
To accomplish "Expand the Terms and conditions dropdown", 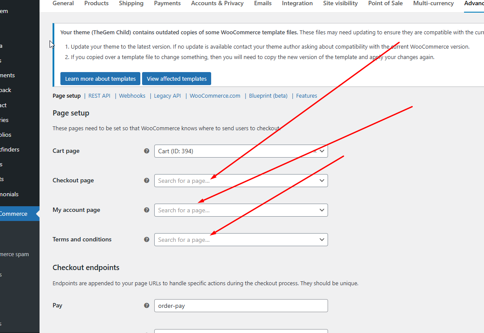I will 322,240.
